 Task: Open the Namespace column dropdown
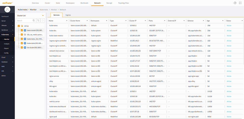tap(107, 21)
